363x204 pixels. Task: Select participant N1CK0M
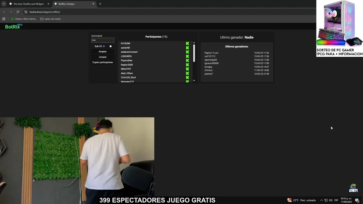(125, 44)
